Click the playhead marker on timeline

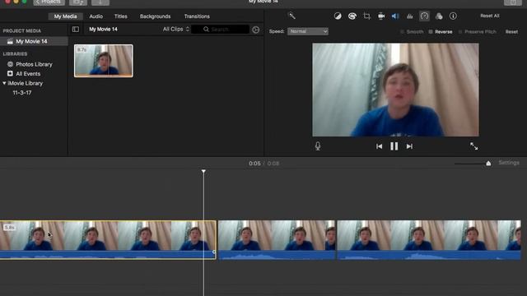tap(203, 172)
